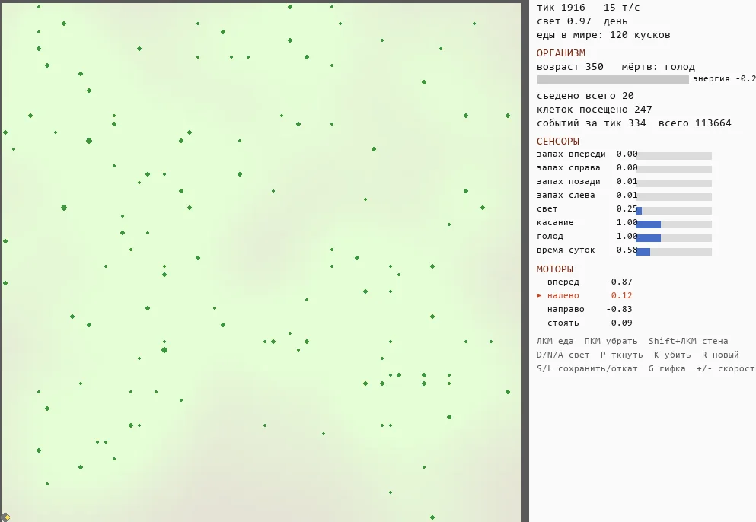Click the съедено всего 20 line
This screenshot has height=522, width=756.
pyautogui.click(x=585, y=96)
